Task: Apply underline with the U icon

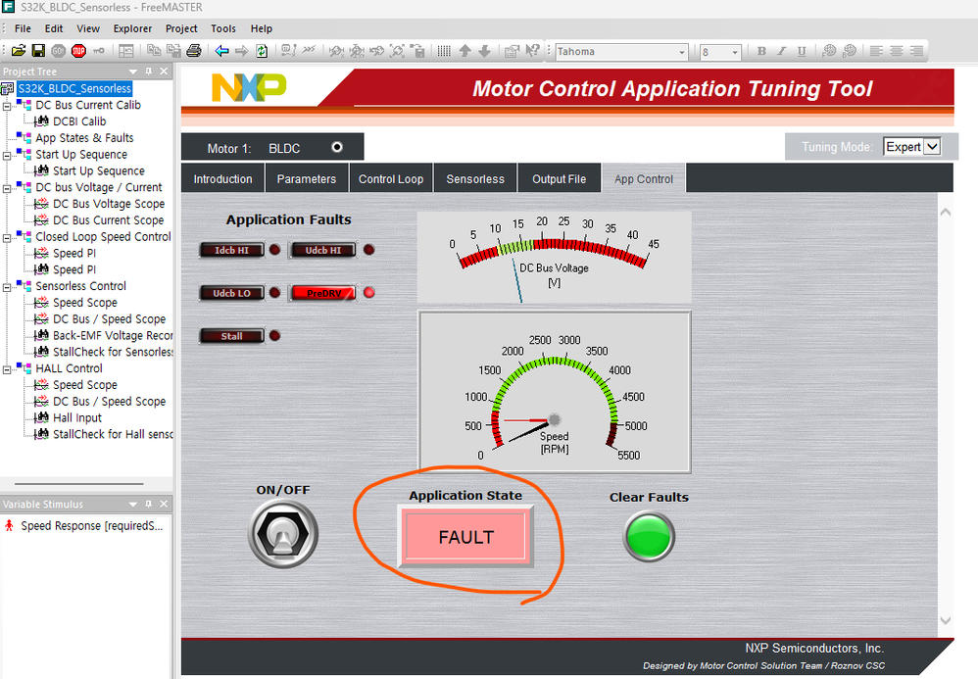Action: tap(802, 51)
